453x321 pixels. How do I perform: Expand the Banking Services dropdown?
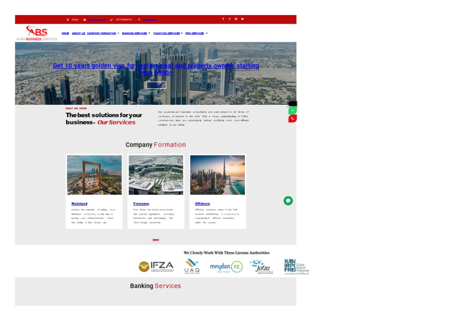134,33
